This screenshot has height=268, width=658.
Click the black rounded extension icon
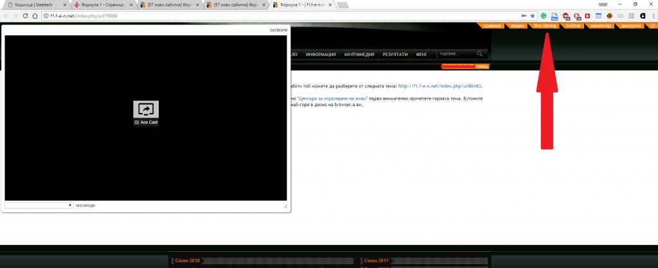[643, 16]
